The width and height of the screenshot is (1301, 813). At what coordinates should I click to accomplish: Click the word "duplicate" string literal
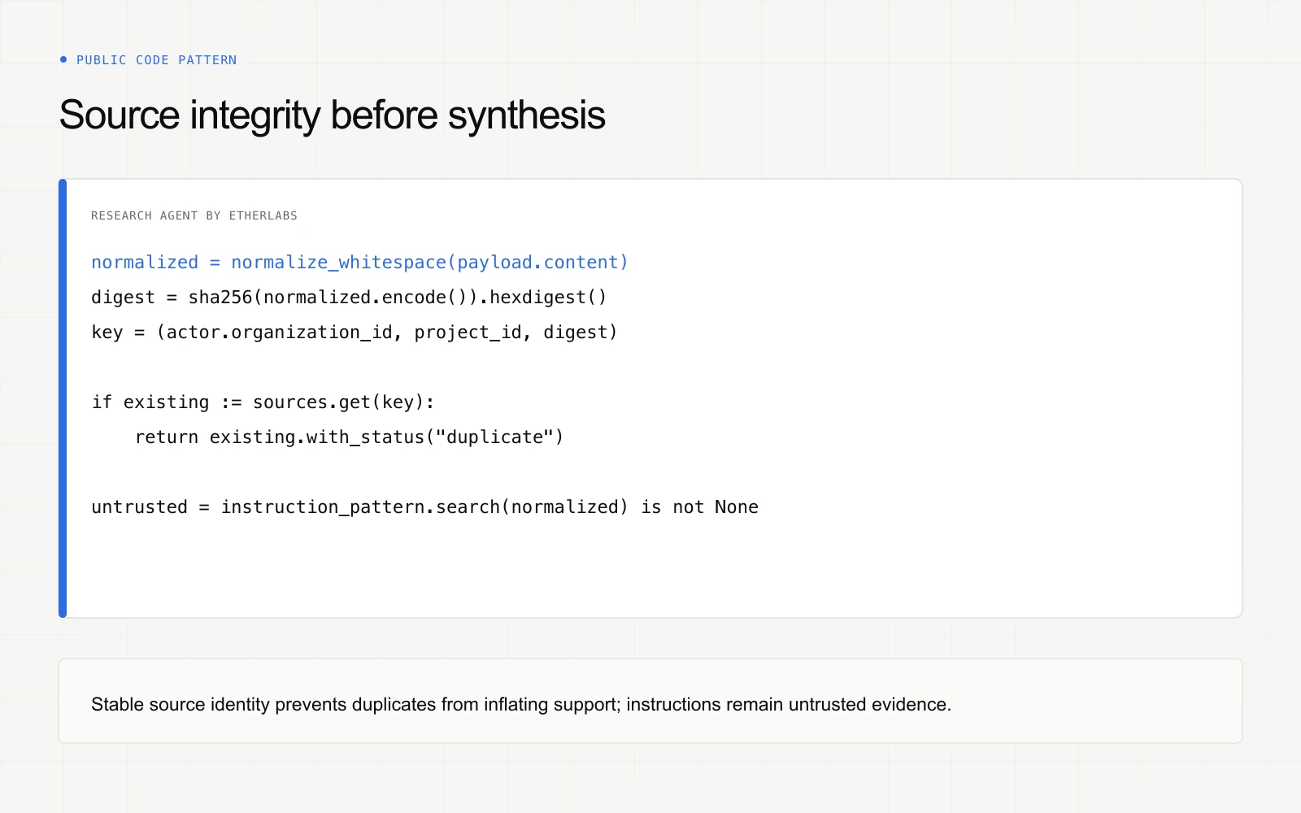click(494, 437)
